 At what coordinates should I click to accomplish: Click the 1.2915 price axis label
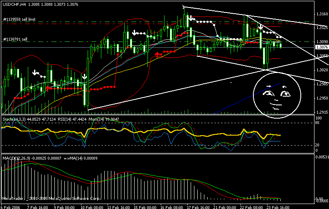(x=322, y=112)
